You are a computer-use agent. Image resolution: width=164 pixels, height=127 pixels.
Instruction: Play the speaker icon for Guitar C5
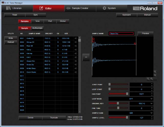click(x=75, y=38)
